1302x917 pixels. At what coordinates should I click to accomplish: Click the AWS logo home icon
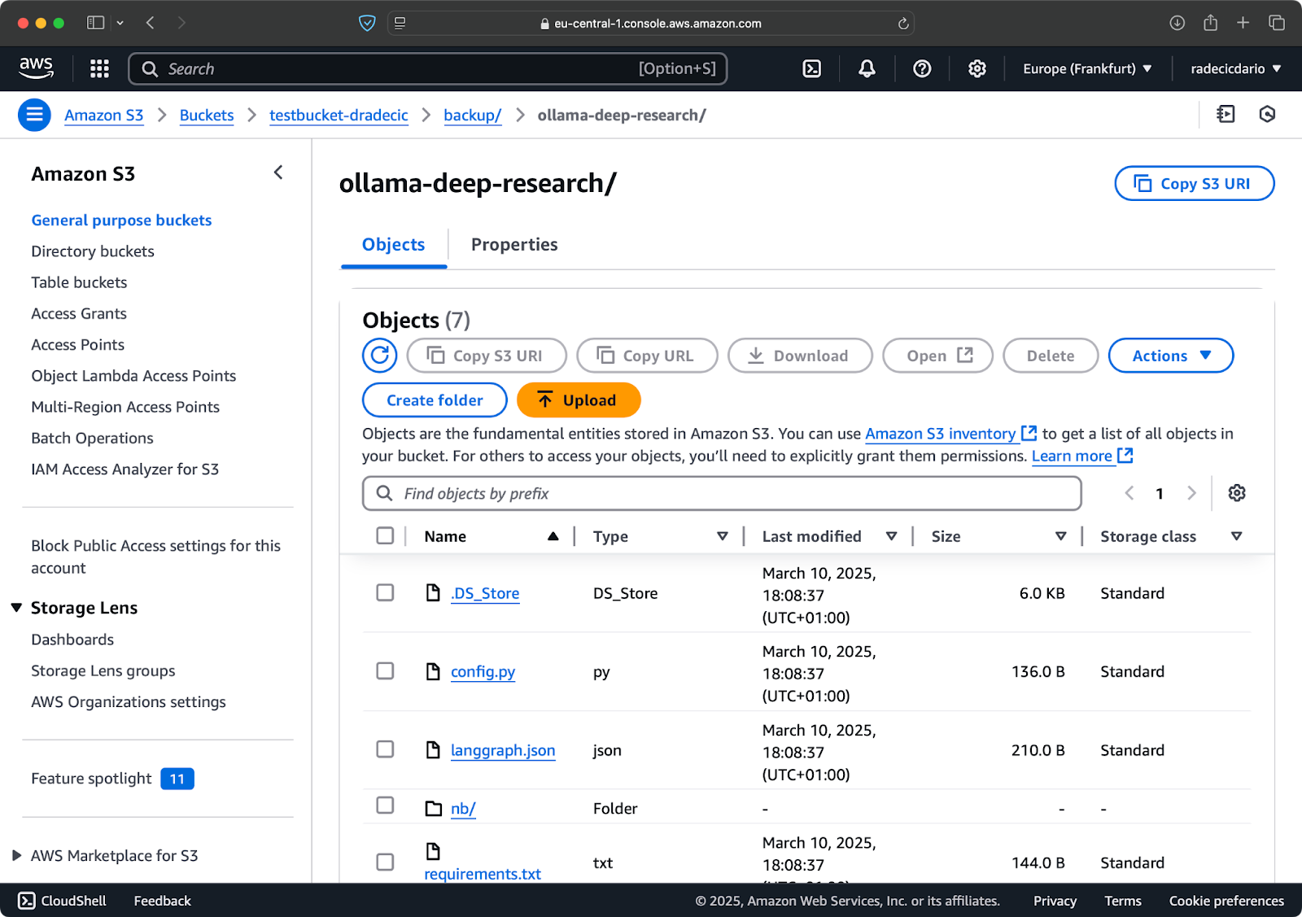(x=36, y=68)
